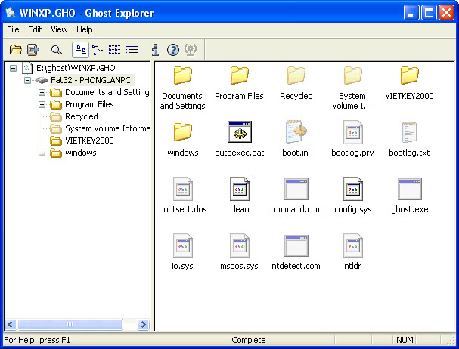Expand windows folder in tree

42,153
